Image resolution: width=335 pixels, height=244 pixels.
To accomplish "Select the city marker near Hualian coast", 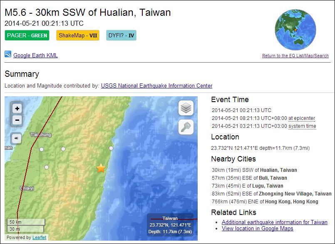I will [x=111, y=148].
